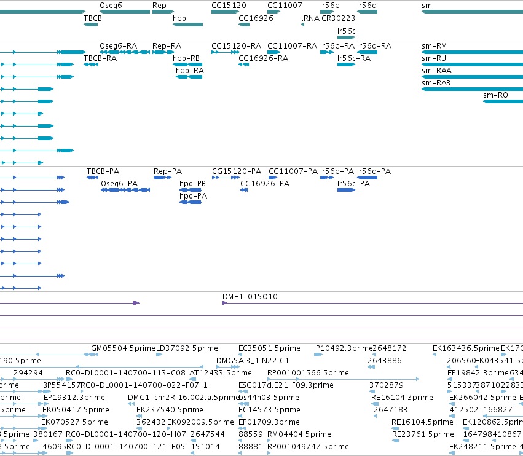This screenshot has height=456, width=523.
Task: Select the RM04404.5prime EST label
Action: point(299,434)
